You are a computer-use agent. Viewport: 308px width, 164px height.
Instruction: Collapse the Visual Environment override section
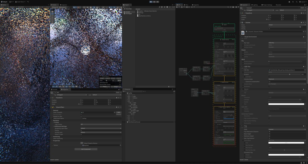pyautogui.click(x=242, y=37)
